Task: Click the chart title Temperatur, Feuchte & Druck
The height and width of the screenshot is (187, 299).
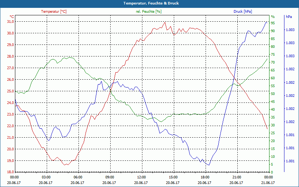Action: 151,3
